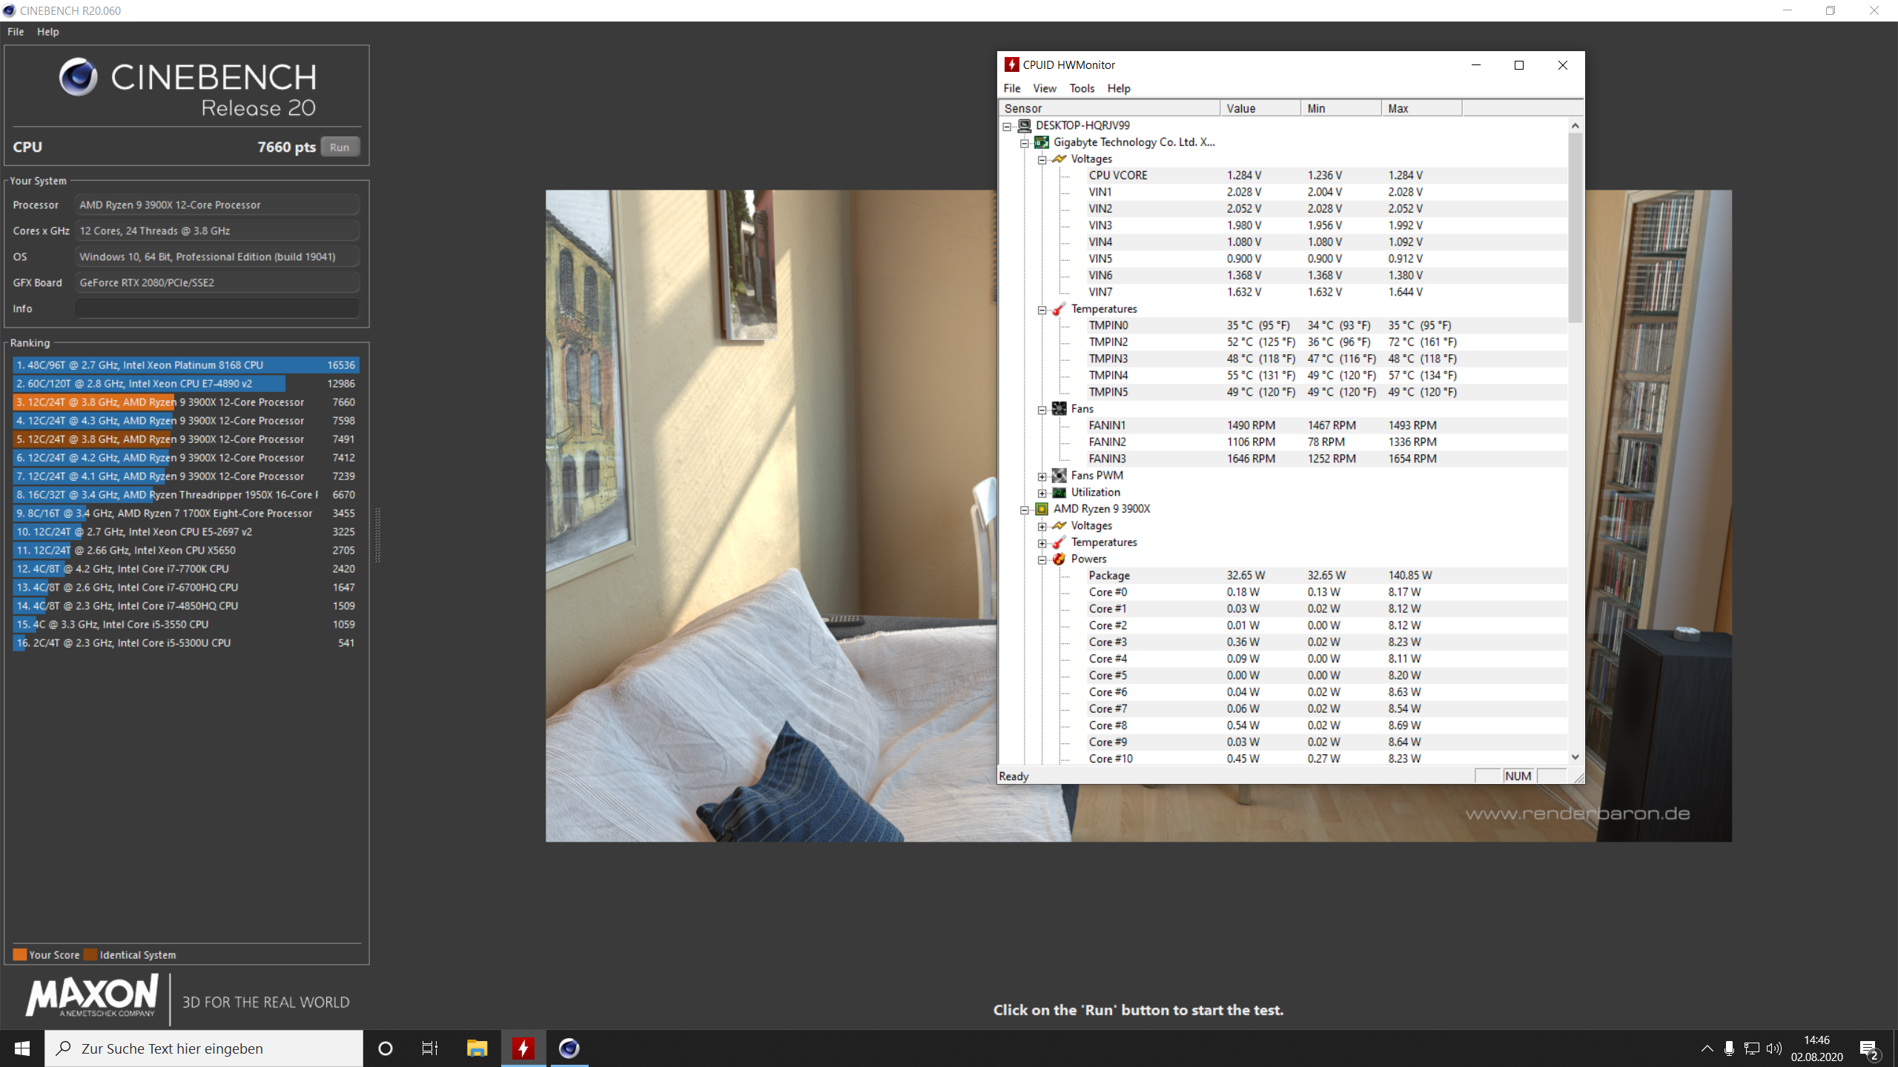Viewport: 1898px width, 1067px height.
Task: Open HWMonitor from the taskbar
Action: (x=523, y=1048)
